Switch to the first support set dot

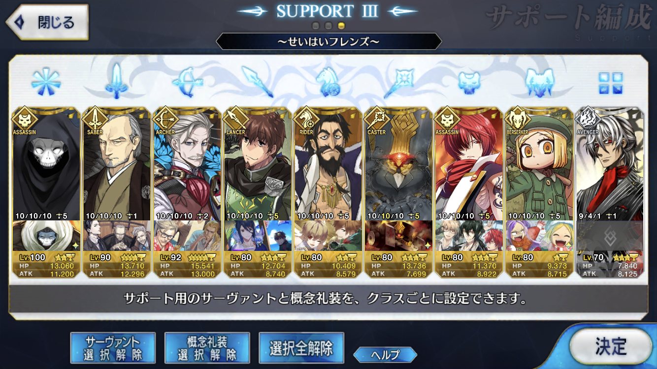tap(316, 25)
